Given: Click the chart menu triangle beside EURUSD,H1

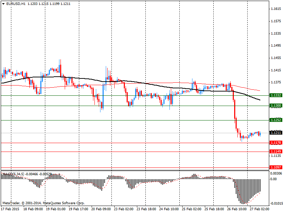Looking at the screenshot, I should 4,4.
